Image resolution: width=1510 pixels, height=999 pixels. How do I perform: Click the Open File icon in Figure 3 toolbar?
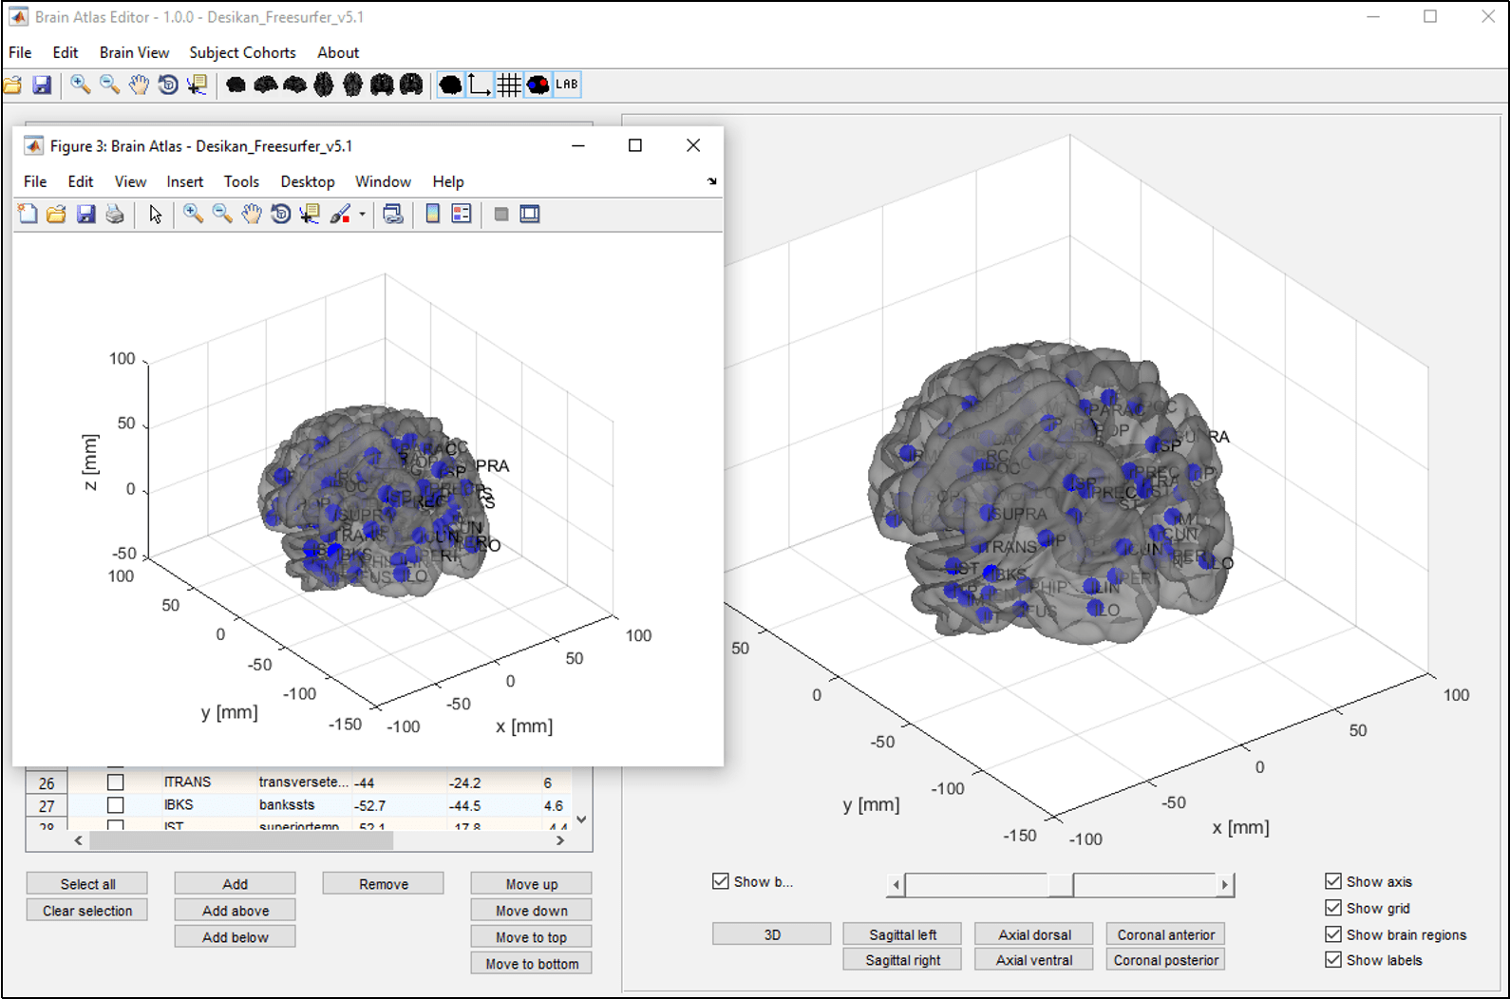[56, 215]
